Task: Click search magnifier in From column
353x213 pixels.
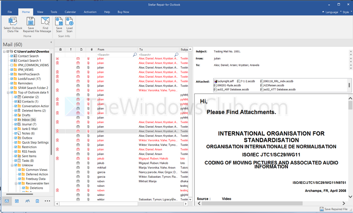Action: (x=135, y=54)
